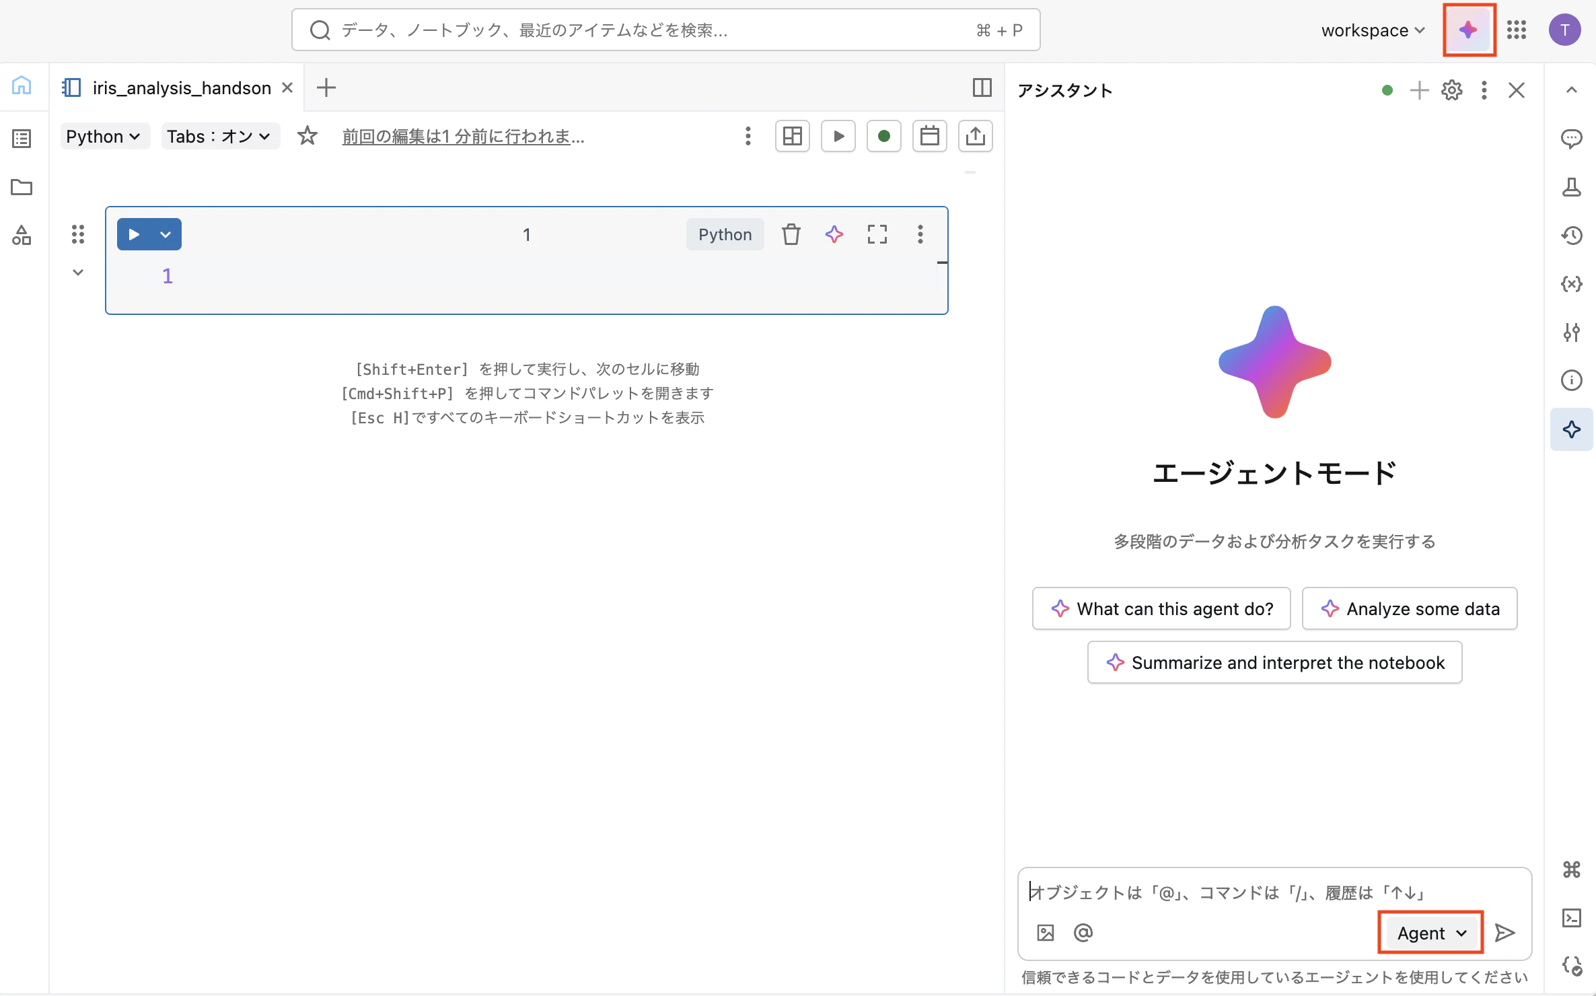Open the share/export icon in the notebook toolbar

pyautogui.click(x=976, y=136)
